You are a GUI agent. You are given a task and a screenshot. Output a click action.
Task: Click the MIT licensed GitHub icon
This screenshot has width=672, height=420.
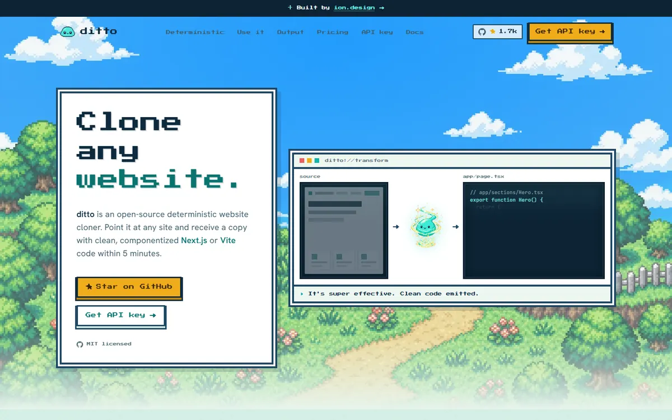coord(80,344)
